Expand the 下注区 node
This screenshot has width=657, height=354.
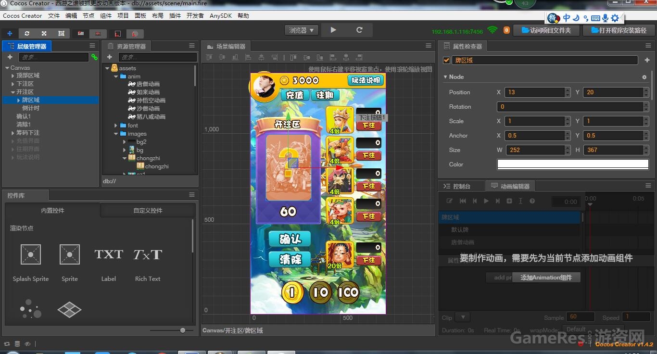(x=13, y=84)
